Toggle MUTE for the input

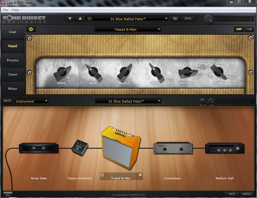click(x=7, y=101)
